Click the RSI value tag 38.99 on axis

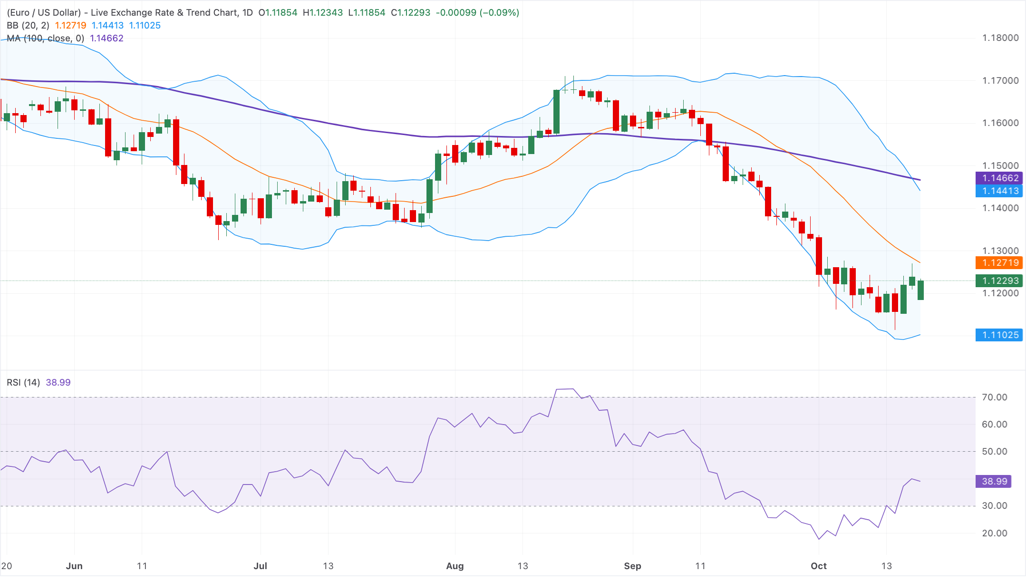tap(994, 481)
